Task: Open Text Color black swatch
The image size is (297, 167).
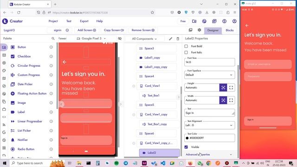Action: (x=187, y=138)
